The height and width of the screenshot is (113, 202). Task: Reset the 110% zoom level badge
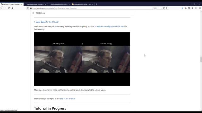tap(155, 8)
